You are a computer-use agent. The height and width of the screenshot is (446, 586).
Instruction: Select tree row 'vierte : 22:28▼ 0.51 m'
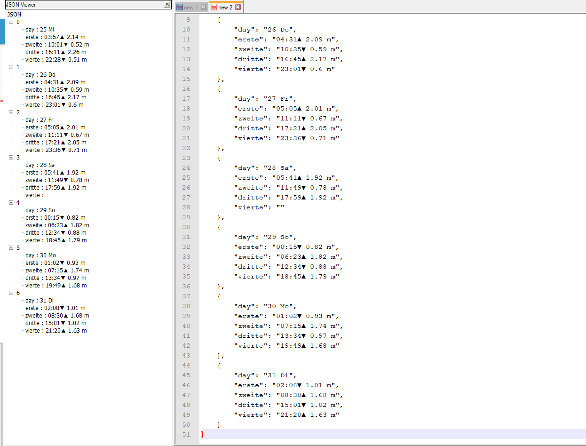click(x=56, y=60)
